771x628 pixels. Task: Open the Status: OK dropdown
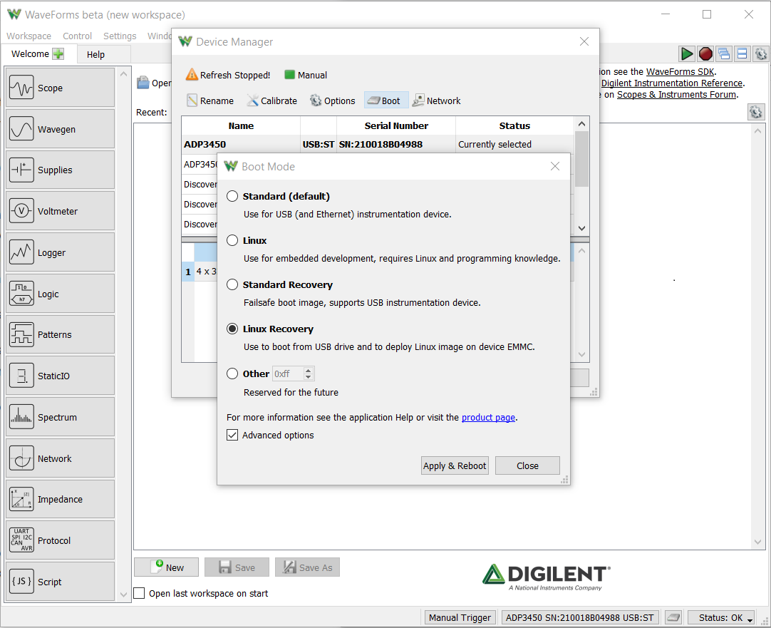[721, 618]
